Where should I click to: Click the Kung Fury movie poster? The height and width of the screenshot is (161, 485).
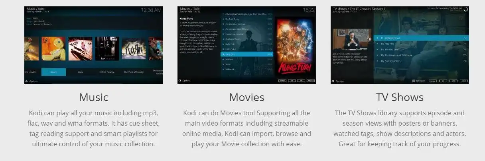[x=295, y=46]
